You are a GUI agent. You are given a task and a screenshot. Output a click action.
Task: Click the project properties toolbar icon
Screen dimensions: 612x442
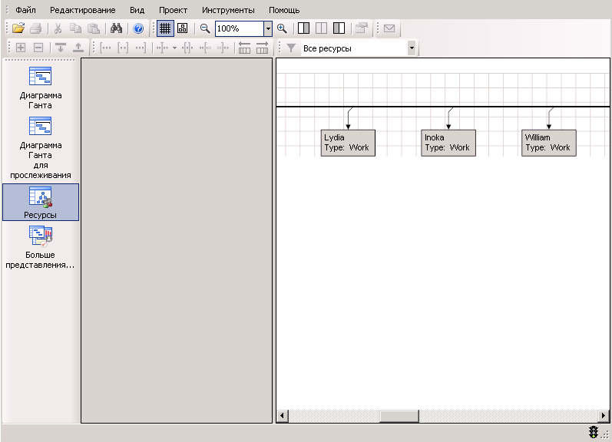click(362, 28)
